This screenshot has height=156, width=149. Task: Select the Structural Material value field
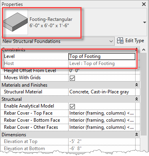point(102,92)
